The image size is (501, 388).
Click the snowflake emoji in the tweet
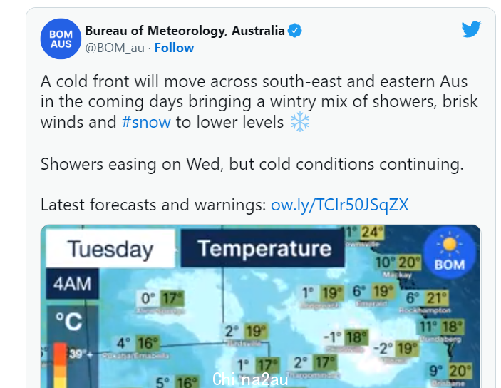(x=300, y=122)
